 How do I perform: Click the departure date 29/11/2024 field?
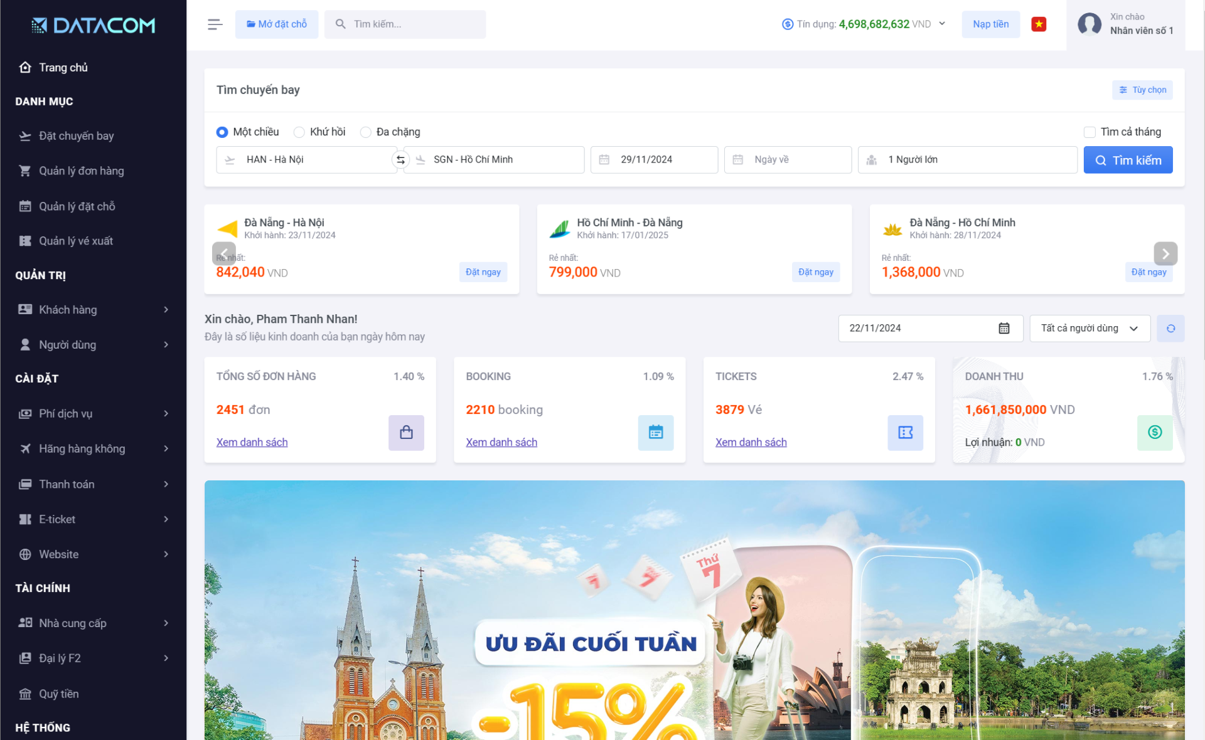(x=653, y=160)
